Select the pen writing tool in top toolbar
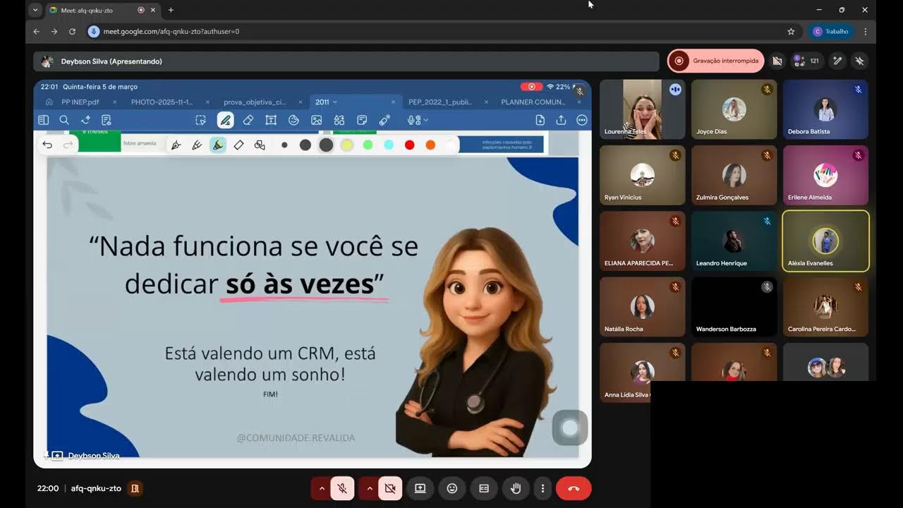The image size is (903, 508). [225, 121]
